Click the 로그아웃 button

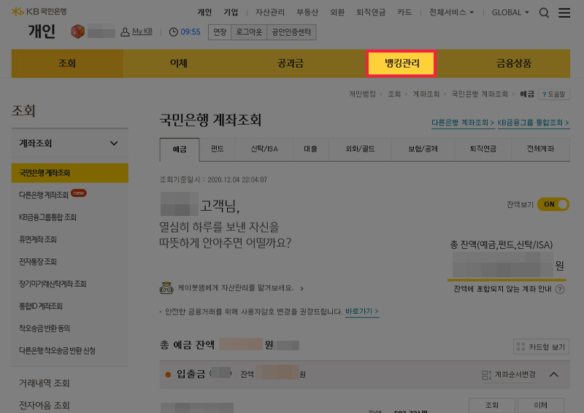pos(249,32)
